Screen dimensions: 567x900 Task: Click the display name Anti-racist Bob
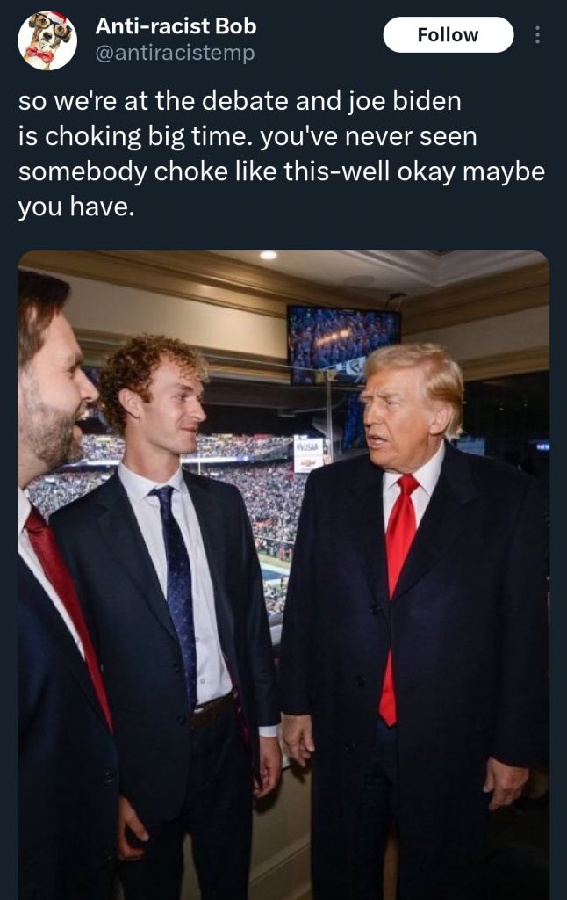tap(176, 25)
